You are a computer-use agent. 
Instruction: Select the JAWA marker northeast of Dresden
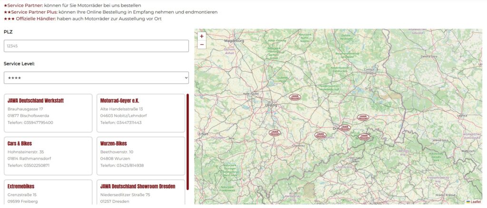[x=363, y=117]
